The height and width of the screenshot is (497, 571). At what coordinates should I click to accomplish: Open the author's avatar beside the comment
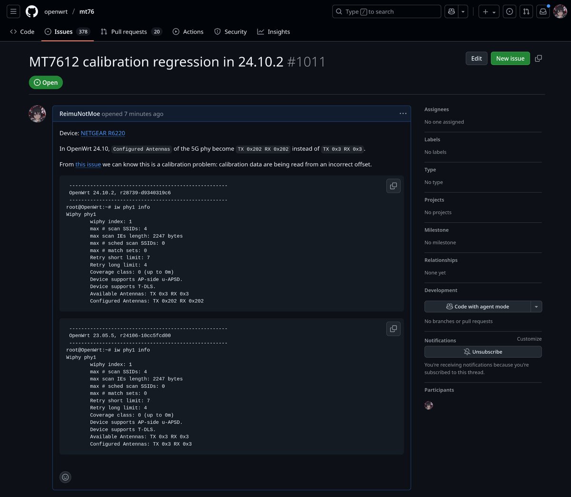point(38,114)
